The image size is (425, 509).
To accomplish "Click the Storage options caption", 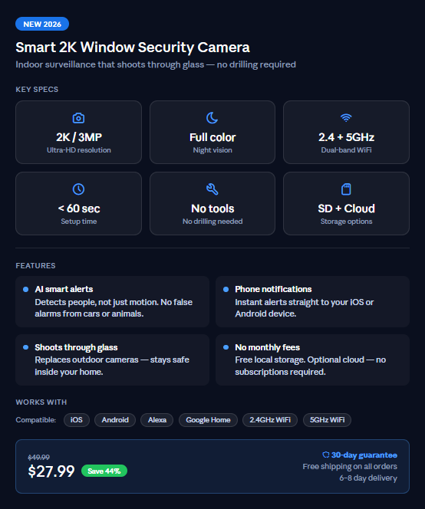I will (x=347, y=222).
